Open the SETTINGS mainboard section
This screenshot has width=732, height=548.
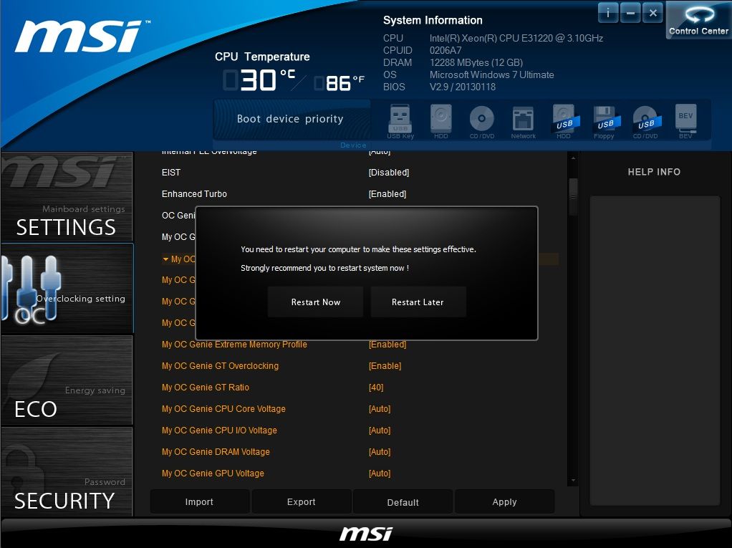click(67, 197)
